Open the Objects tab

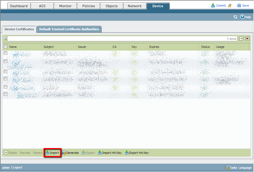click(x=112, y=6)
